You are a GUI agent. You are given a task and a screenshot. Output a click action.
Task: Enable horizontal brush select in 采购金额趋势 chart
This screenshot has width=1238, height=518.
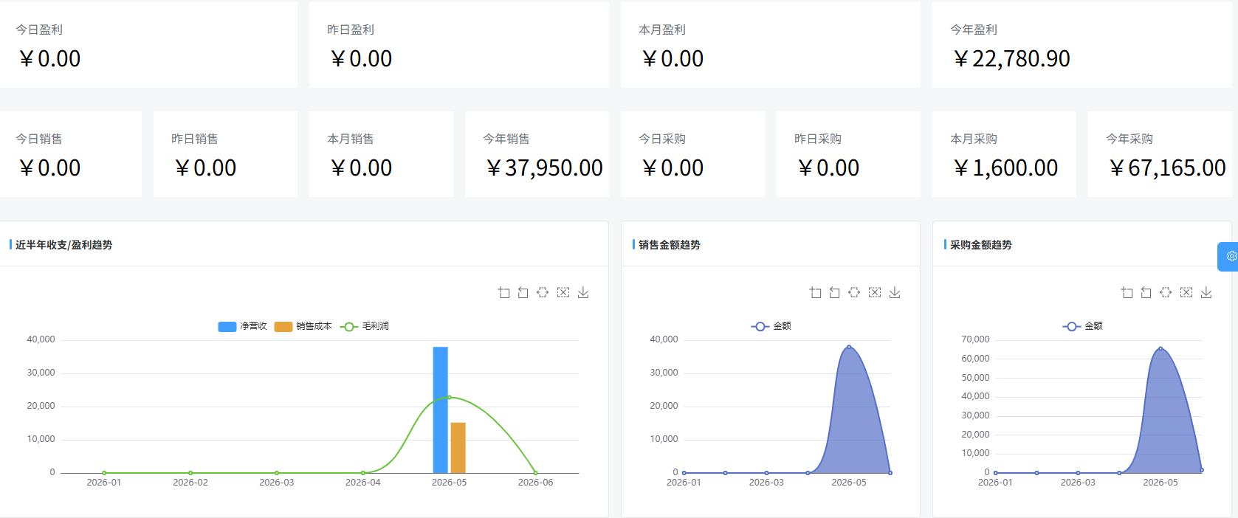pos(1166,293)
